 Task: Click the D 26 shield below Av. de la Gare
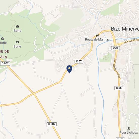[119, 88]
